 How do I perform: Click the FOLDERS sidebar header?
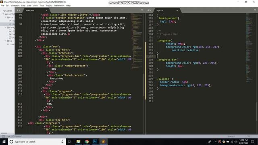tap(7, 11)
